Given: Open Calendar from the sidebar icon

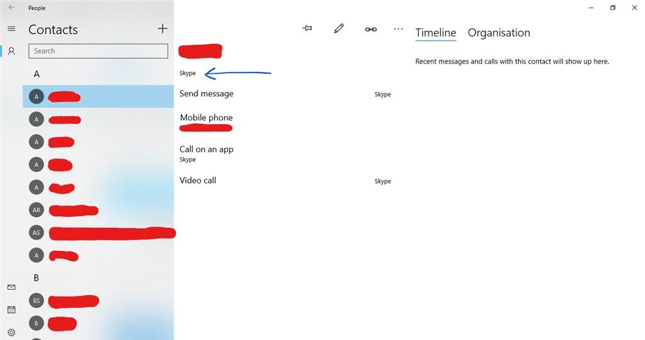Looking at the screenshot, I should pos(11,310).
